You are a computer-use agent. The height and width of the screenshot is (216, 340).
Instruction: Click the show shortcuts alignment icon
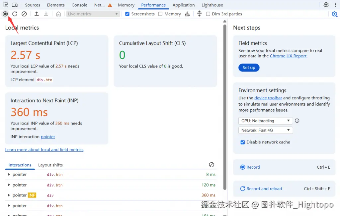(x=199, y=14)
